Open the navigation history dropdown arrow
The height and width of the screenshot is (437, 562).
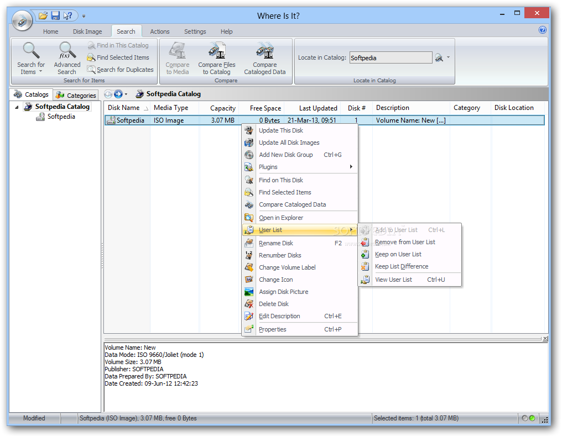[x=126, y=94]
